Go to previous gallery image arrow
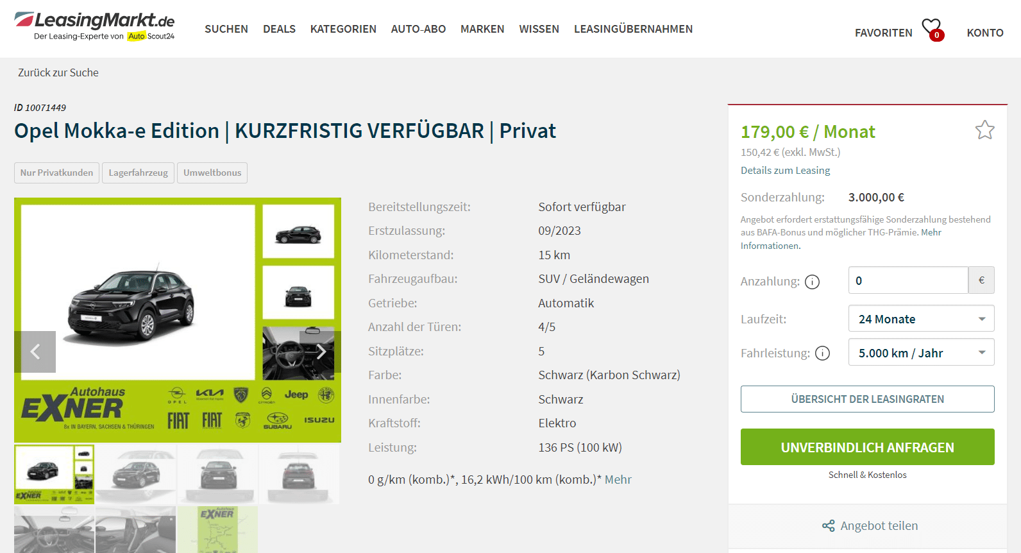Screen dimensions: 1021x553 (35, 352)
